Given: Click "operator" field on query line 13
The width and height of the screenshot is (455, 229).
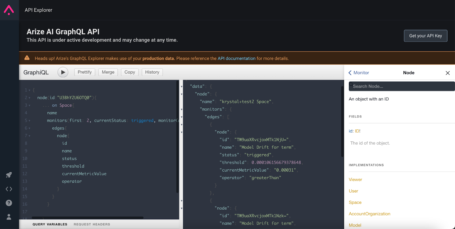Looking at the screenshot, I should [72, 181].
